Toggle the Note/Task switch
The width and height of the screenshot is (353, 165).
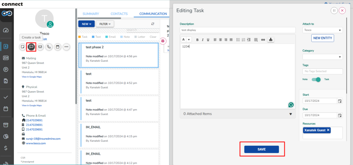click(316, 80)
